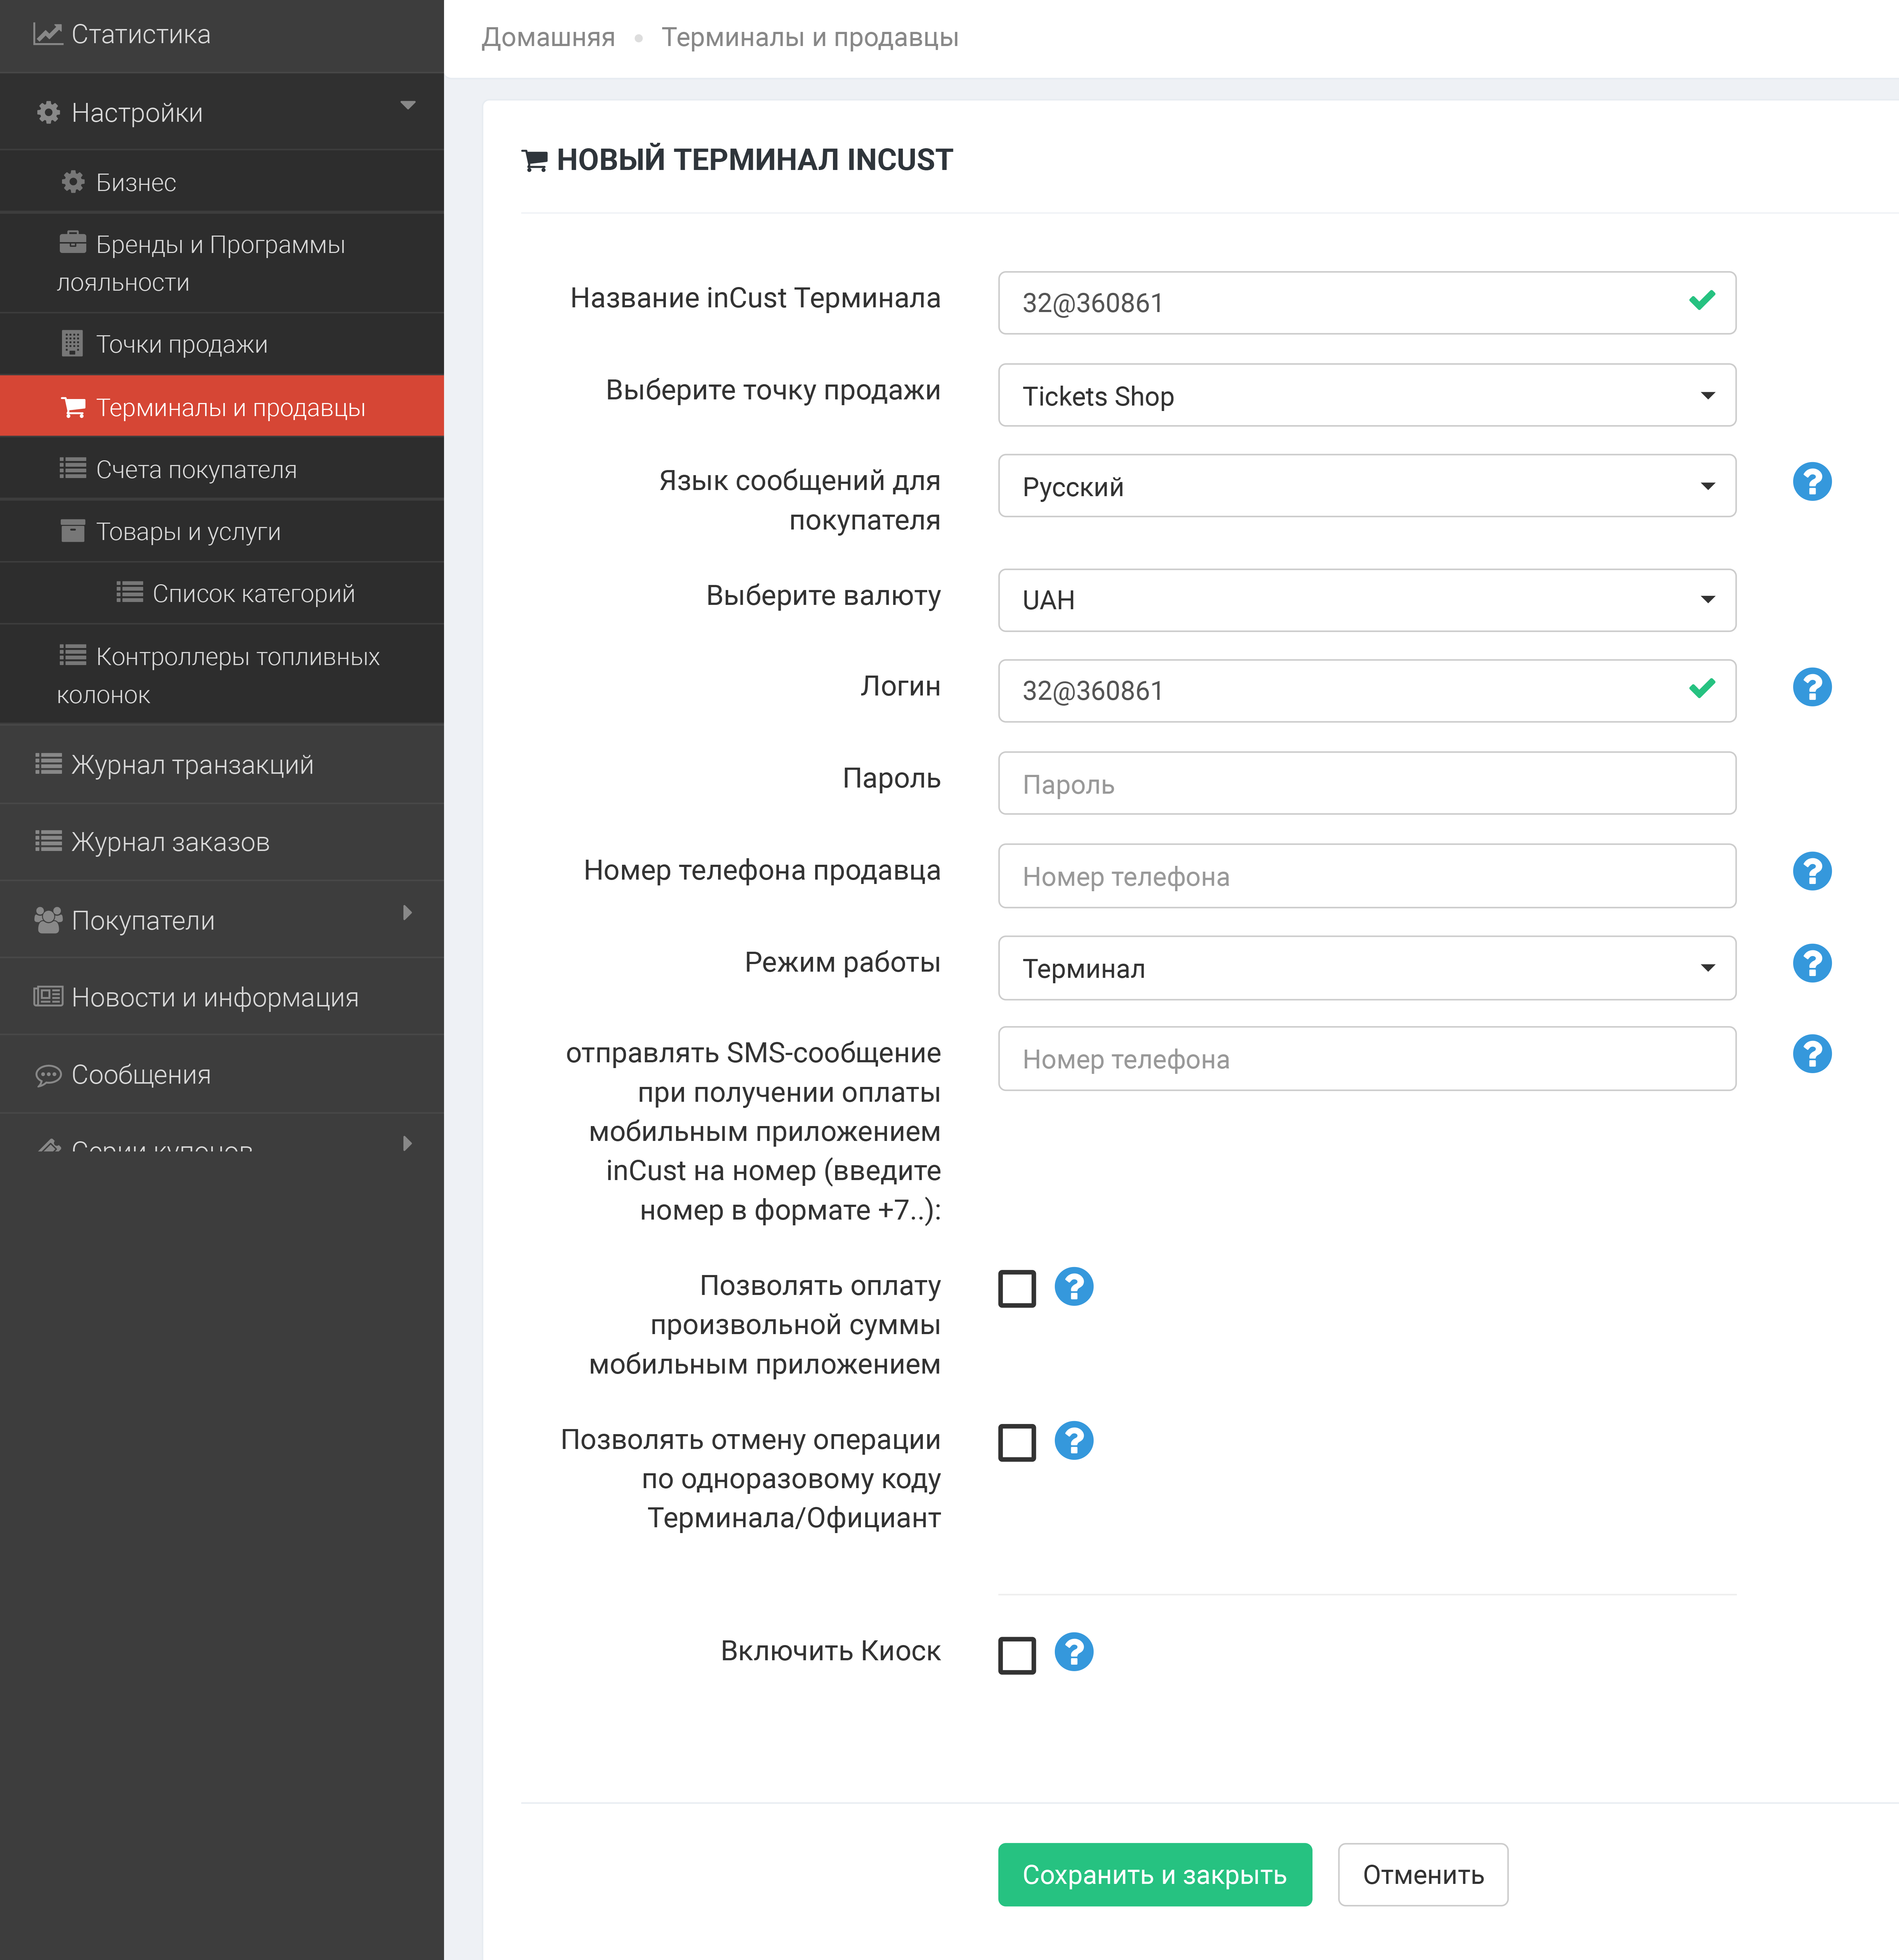Enable Позволять отмену операции по одноразовому коду
Screen dimensions: 1899x1960
(x=1017, y=1443)
